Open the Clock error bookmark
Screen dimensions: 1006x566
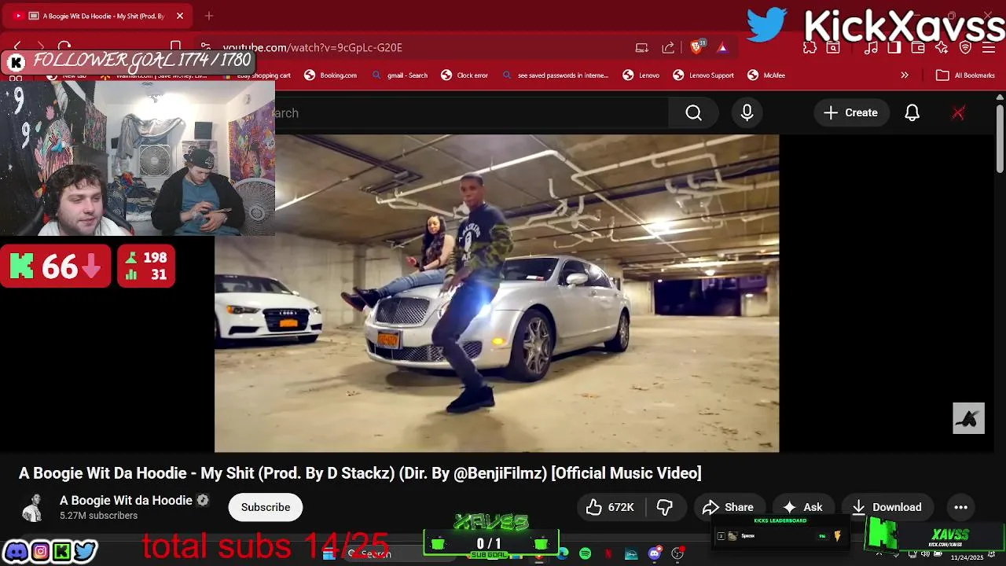(x=464, y=75)
